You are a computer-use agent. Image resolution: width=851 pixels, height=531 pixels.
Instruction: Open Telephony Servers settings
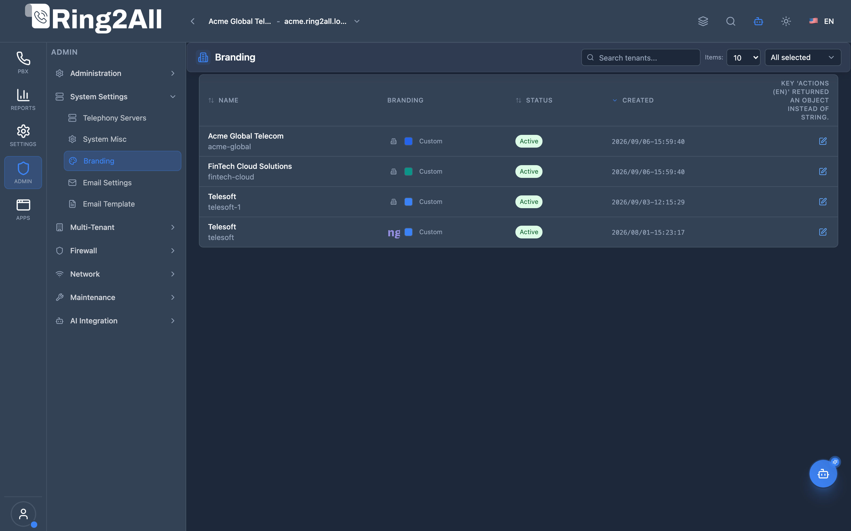[x=122, y=118]
